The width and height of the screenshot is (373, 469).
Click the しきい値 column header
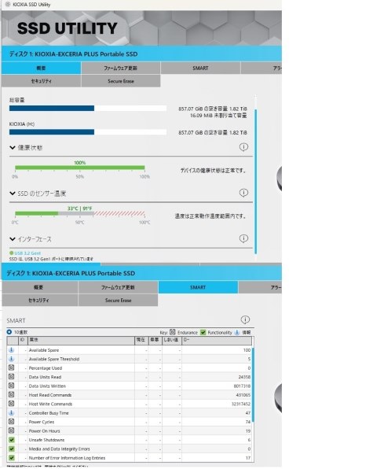[171, 340]
